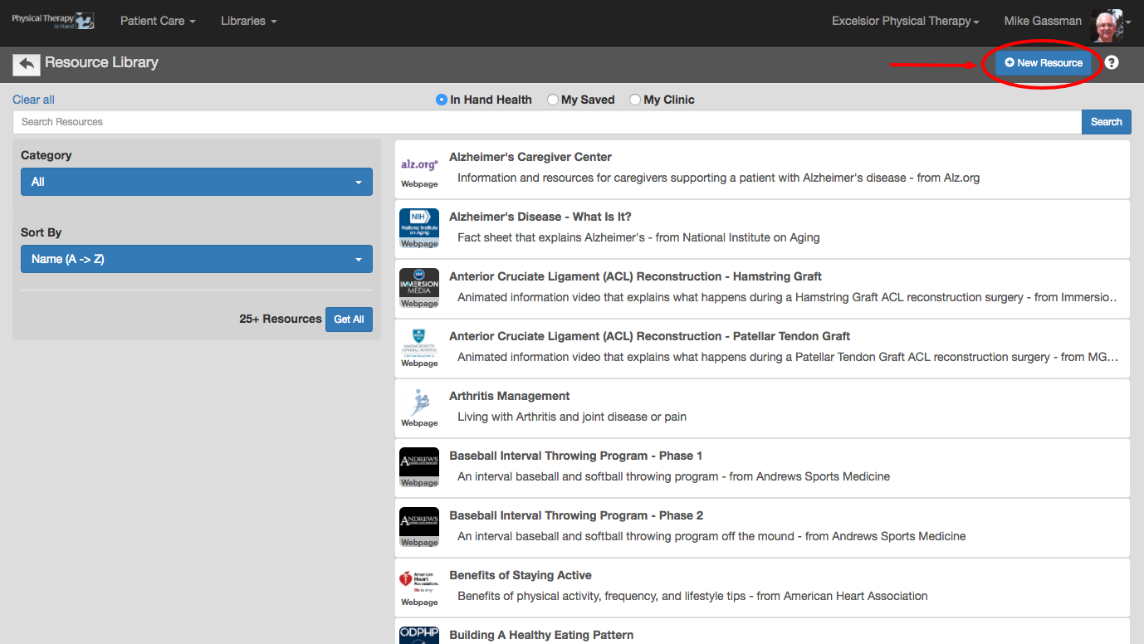Open Baseball Interval Throwing Program - Phase 2
Image resolution: width=1144 pixels, height=644 pixels.
coord(576,515)
